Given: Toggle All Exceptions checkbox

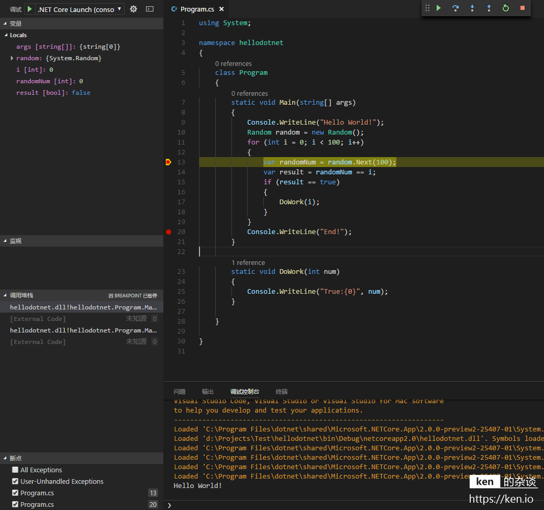Looking at the screenshot, I should 15,470.
